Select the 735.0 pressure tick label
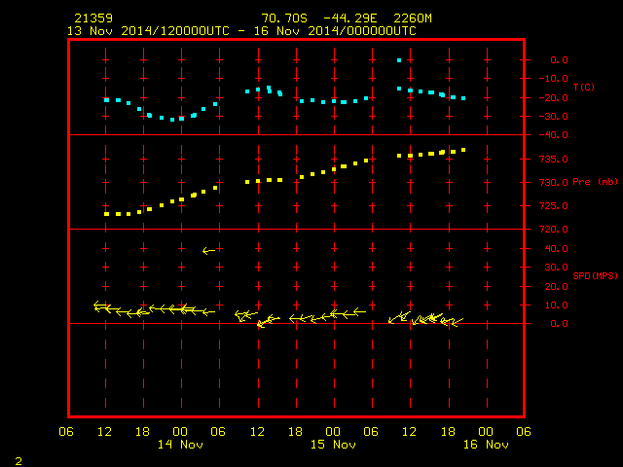Viewport: 623px width, 467px height. point(554,160)
